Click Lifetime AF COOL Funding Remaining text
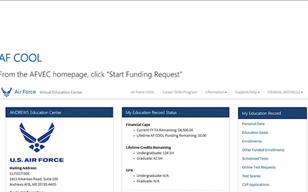The height and width of the screenshot is (192, 308). pos(171,136)
